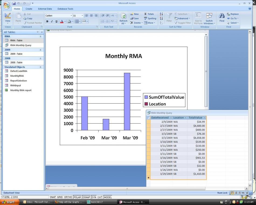Click the Totals button
Viewport: 256px width, 205px height.
pos(149,14)
